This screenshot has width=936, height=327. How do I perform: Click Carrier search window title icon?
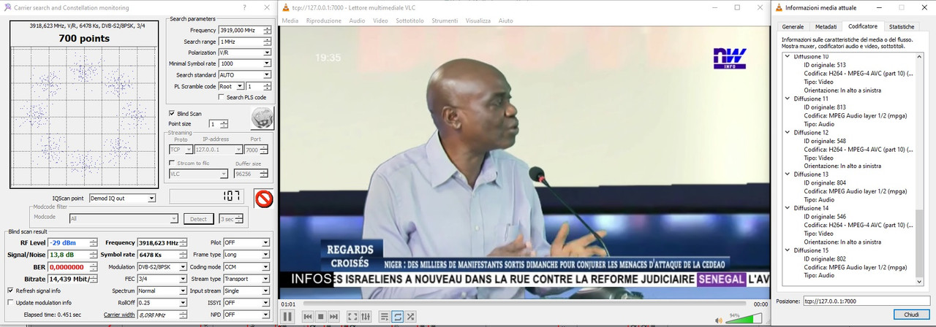click(7, 7)
